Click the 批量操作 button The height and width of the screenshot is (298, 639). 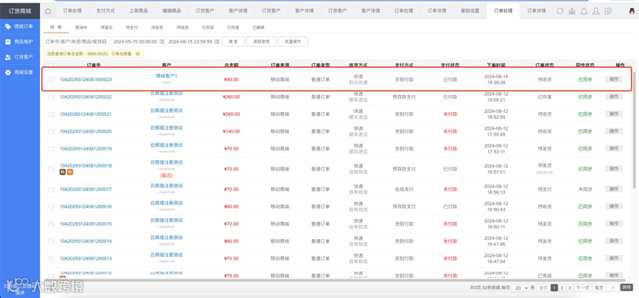point(293,41)
